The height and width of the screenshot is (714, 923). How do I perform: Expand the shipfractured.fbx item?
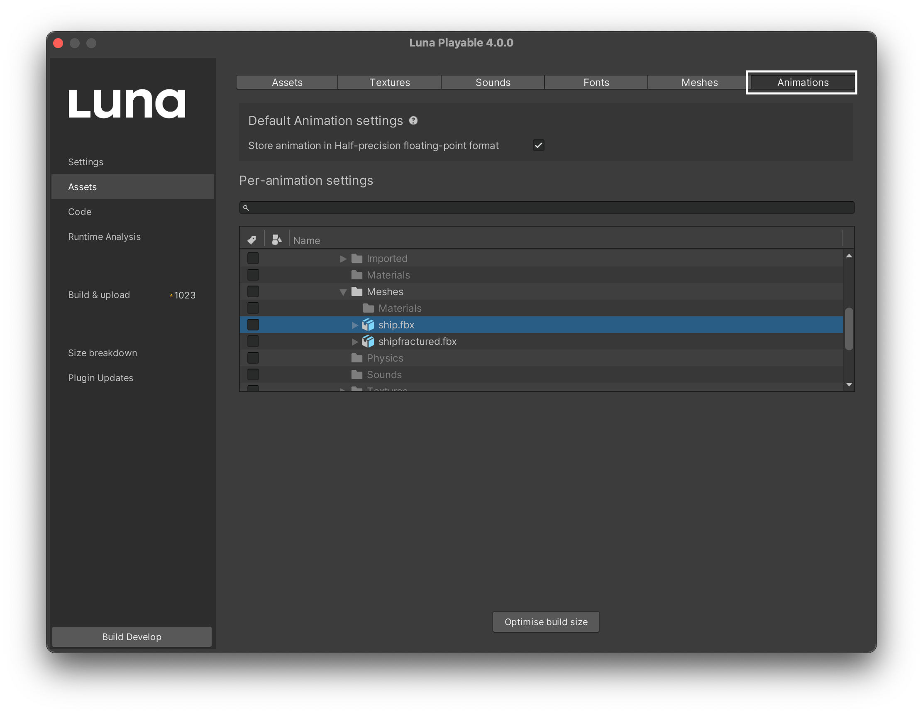coord(354,342)
